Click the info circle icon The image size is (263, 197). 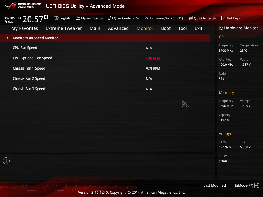tap(6, 161)
